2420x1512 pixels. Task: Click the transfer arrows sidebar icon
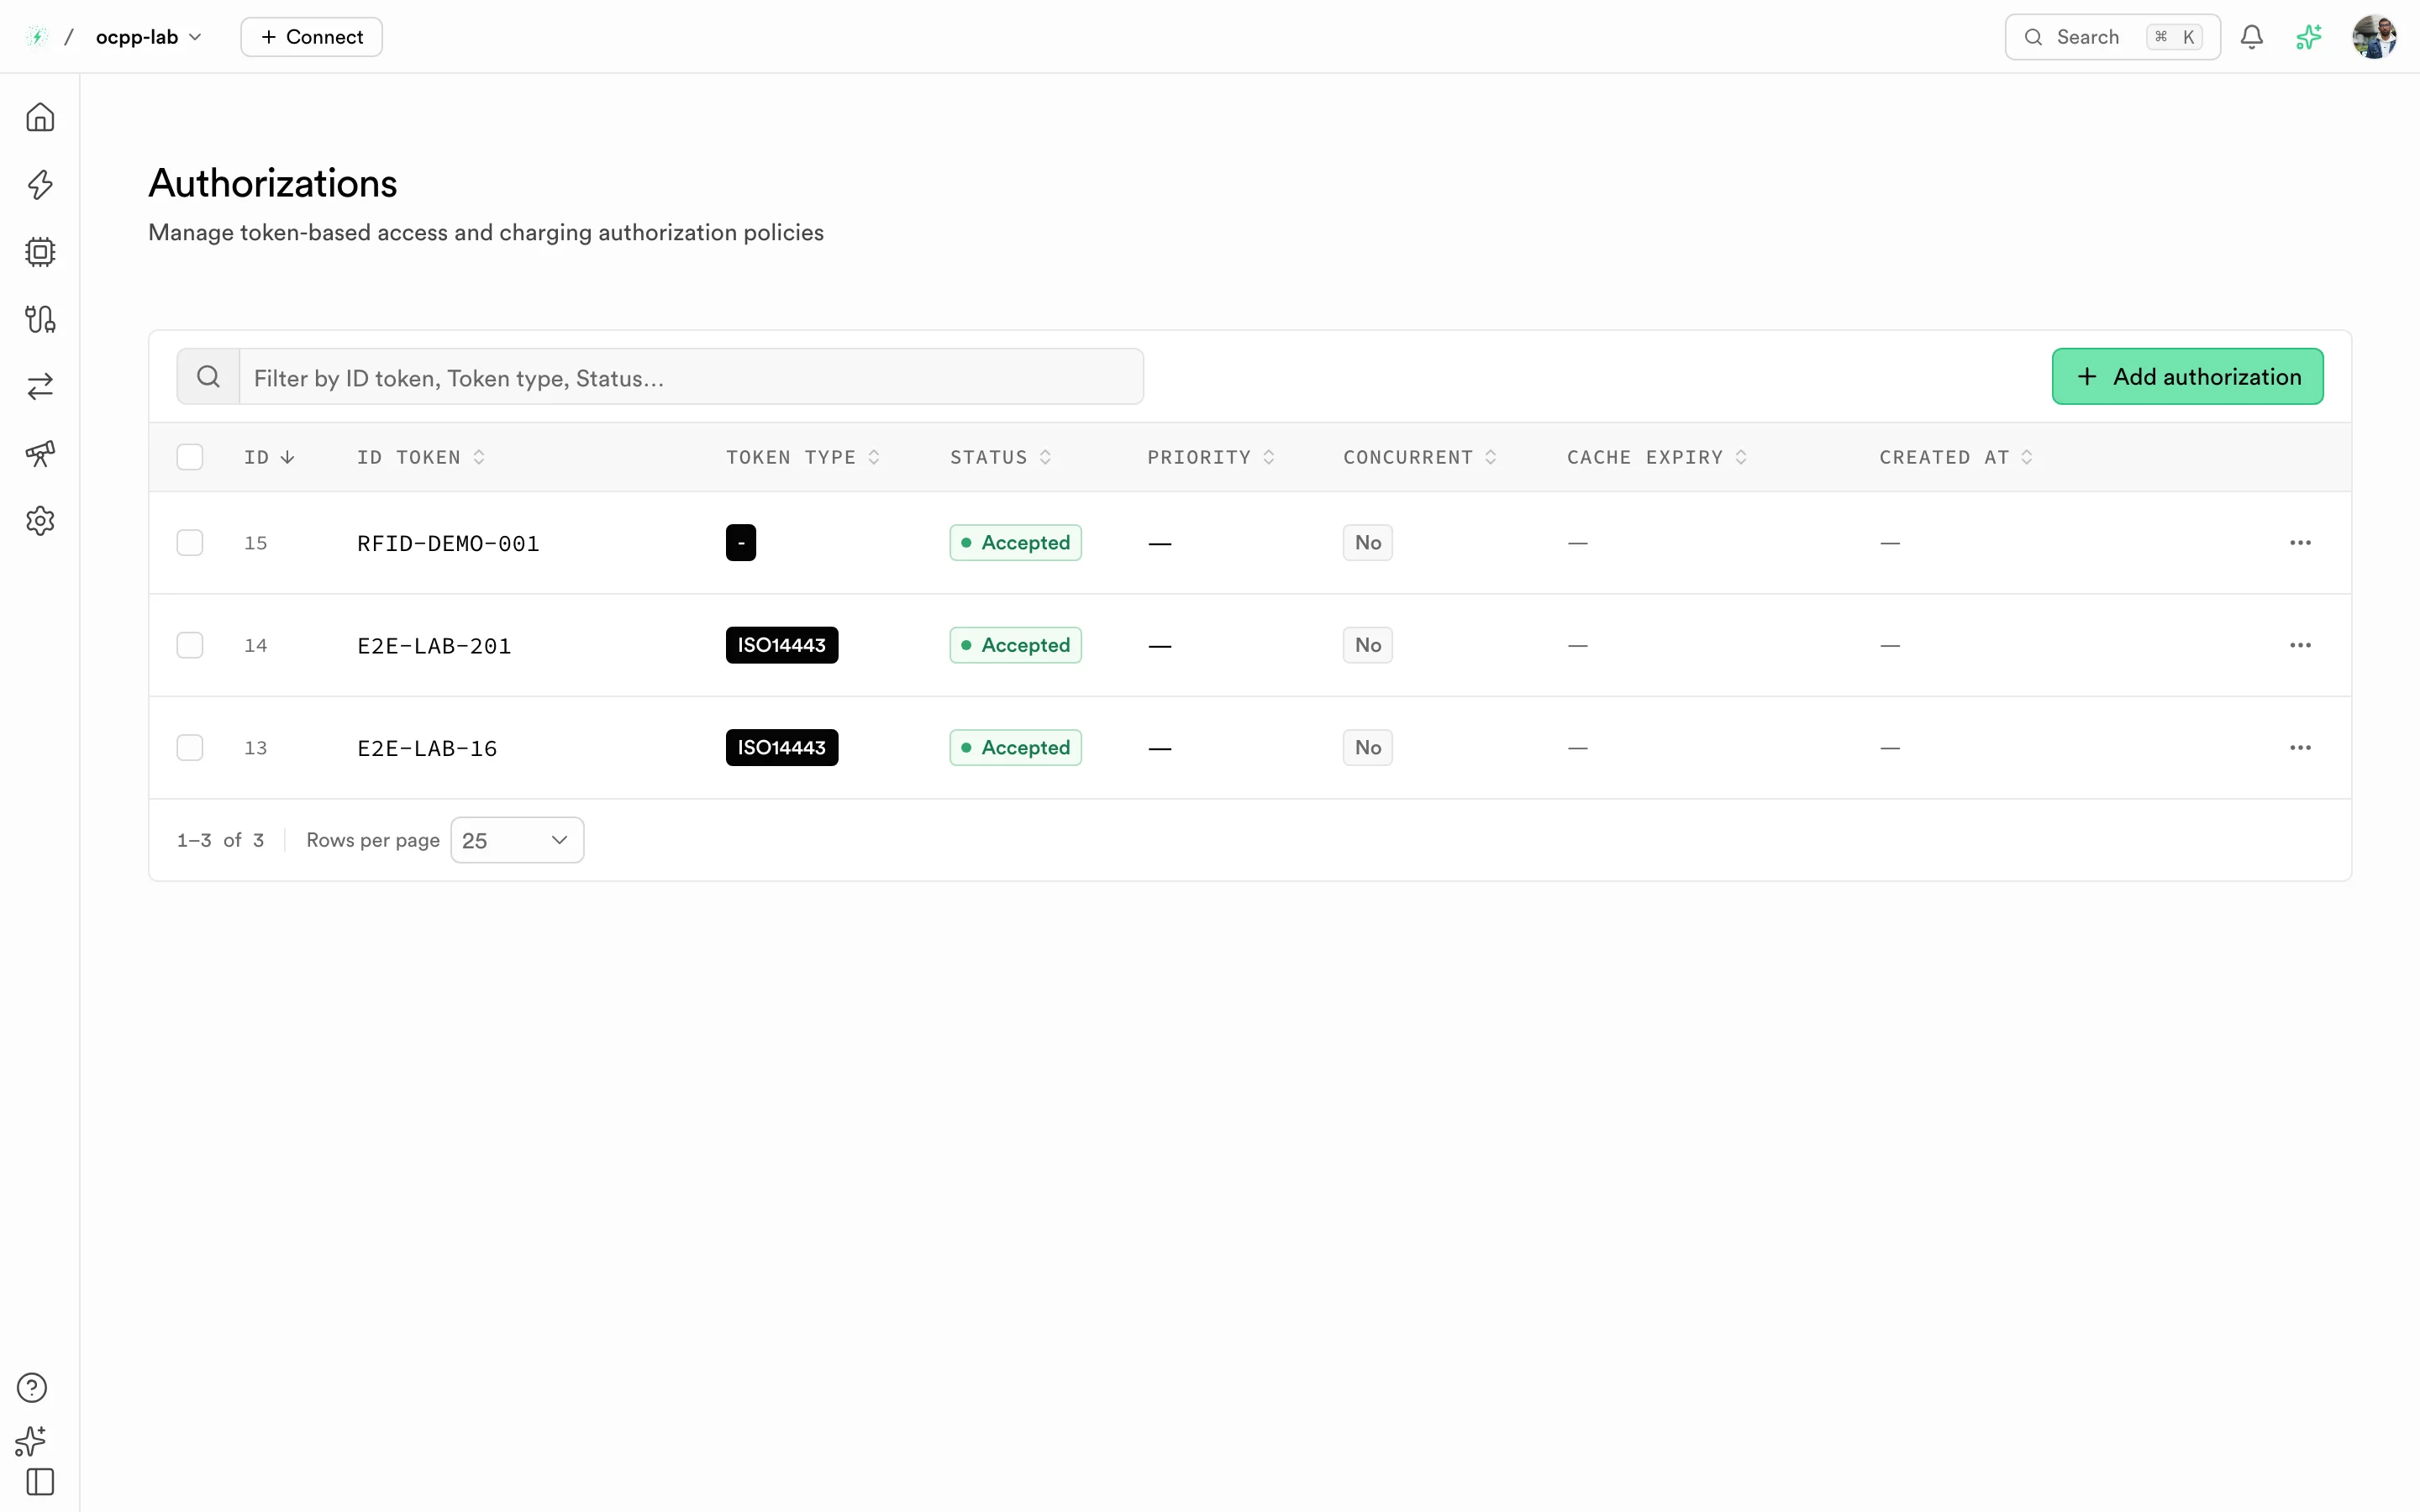coord(40,386)
